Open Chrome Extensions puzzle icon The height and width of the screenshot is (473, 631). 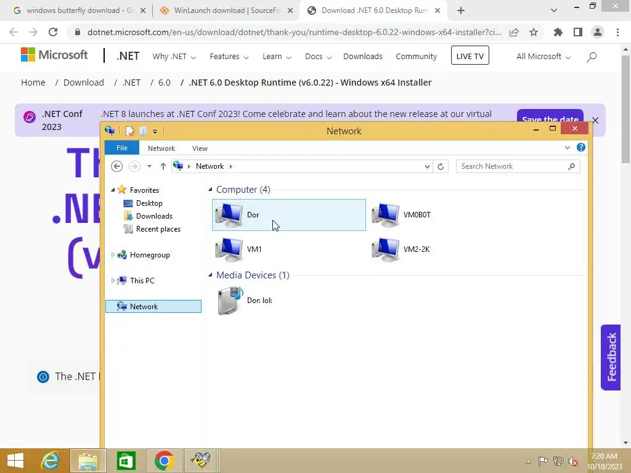pyautogui.click(x=558, y=32)
